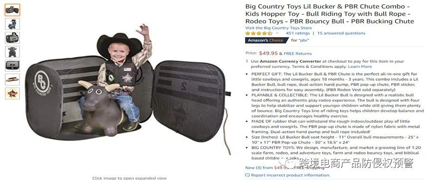Image resolution: width=426 pixels, height=180 pixels.
Task: Select the fifth thumbnail of chute panel
Action: click(12, 66)
